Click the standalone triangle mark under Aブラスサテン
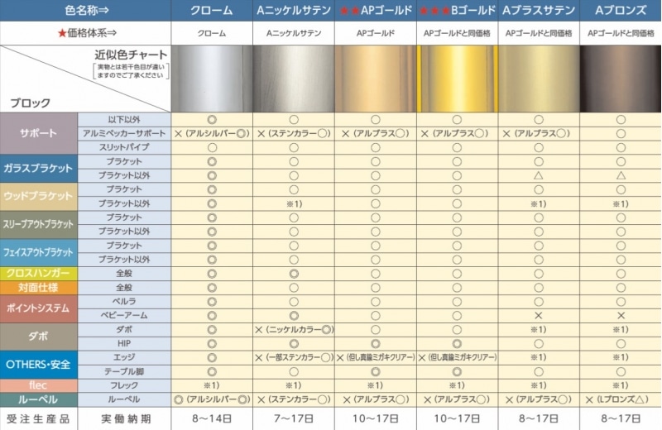Viewport: 662px width, 430px height. pyautogui.click(x=539, y=175)
